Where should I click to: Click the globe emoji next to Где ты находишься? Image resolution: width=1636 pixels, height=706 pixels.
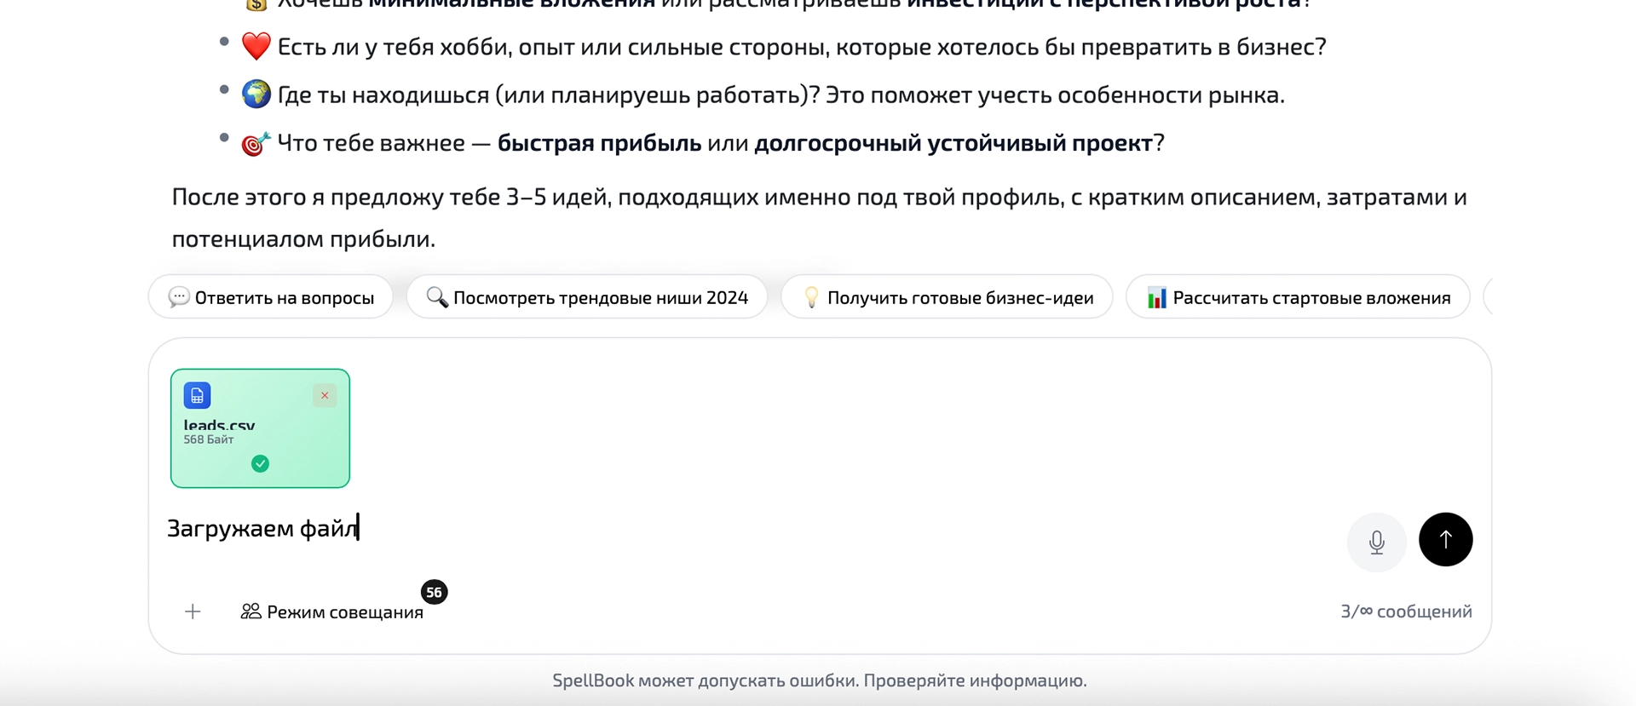pyautogui.click(x=256, y=94)
